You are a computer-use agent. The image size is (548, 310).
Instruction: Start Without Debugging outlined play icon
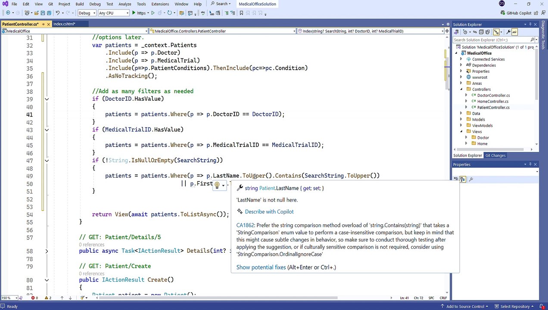tap(153, 13)
